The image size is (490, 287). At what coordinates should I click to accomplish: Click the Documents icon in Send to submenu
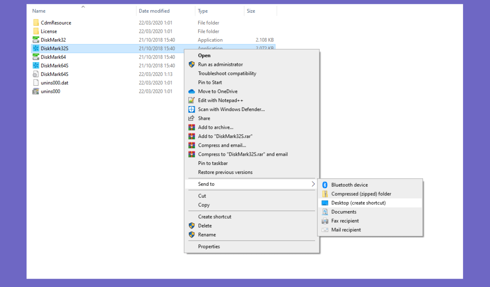[325, 212]
